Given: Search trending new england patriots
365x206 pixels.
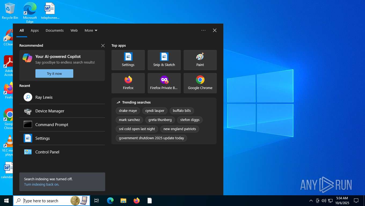Looking at the screenshot, I should (180, 129).
